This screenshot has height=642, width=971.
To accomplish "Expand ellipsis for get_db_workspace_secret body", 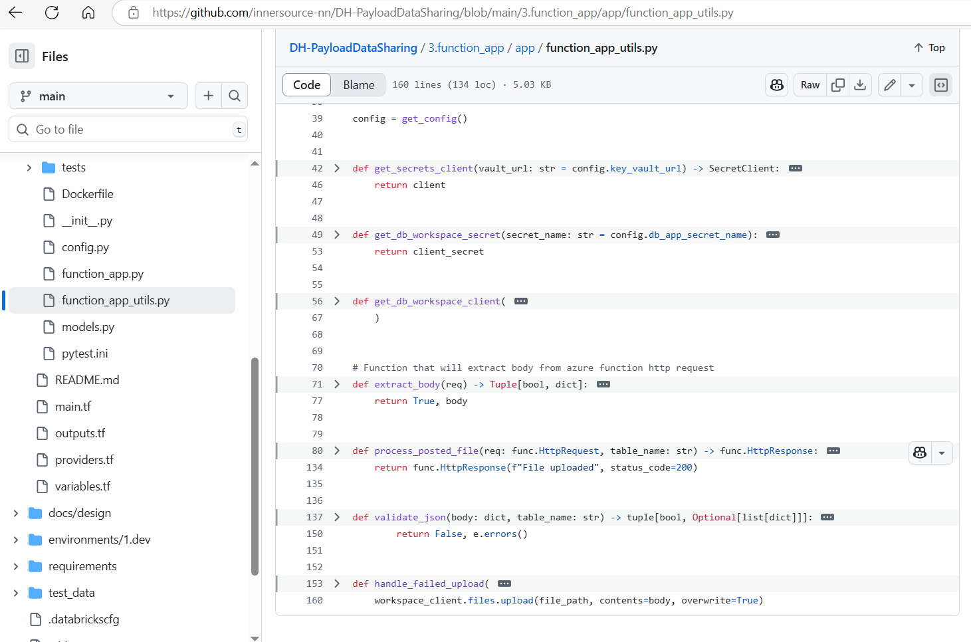I will (x=773, y=235).
